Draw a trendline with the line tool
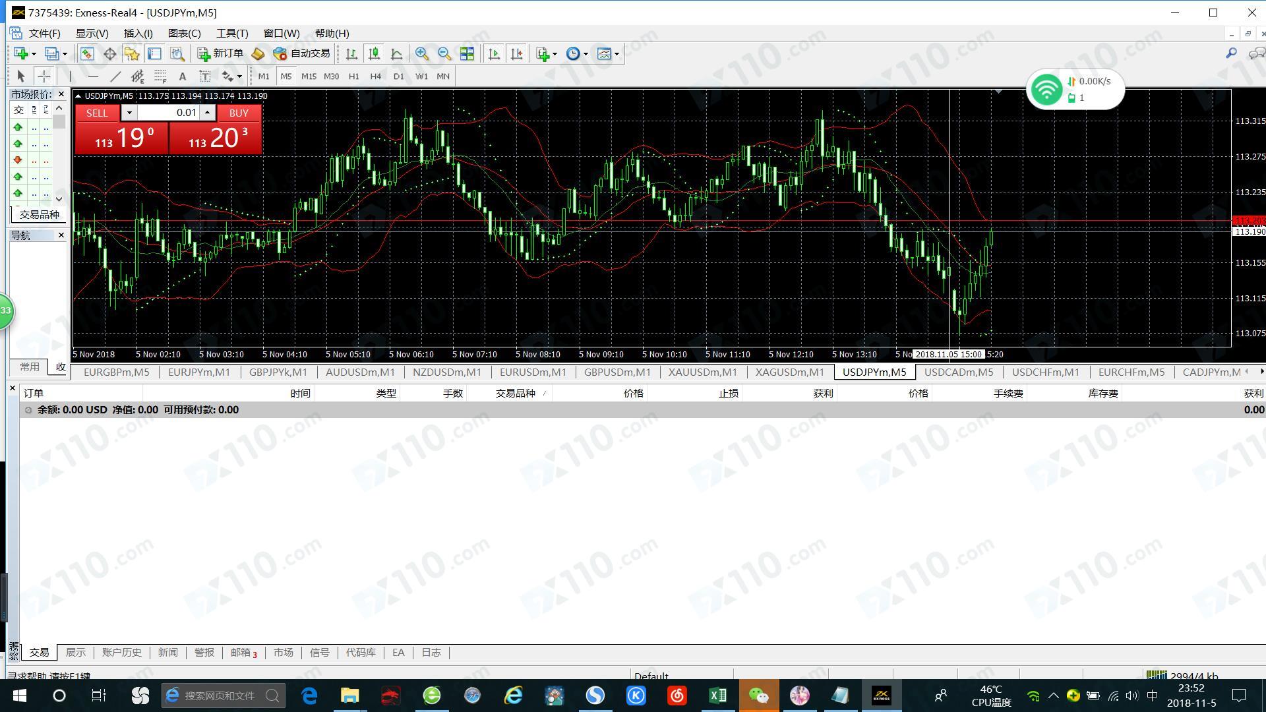1266x712 pixels. 115,76
